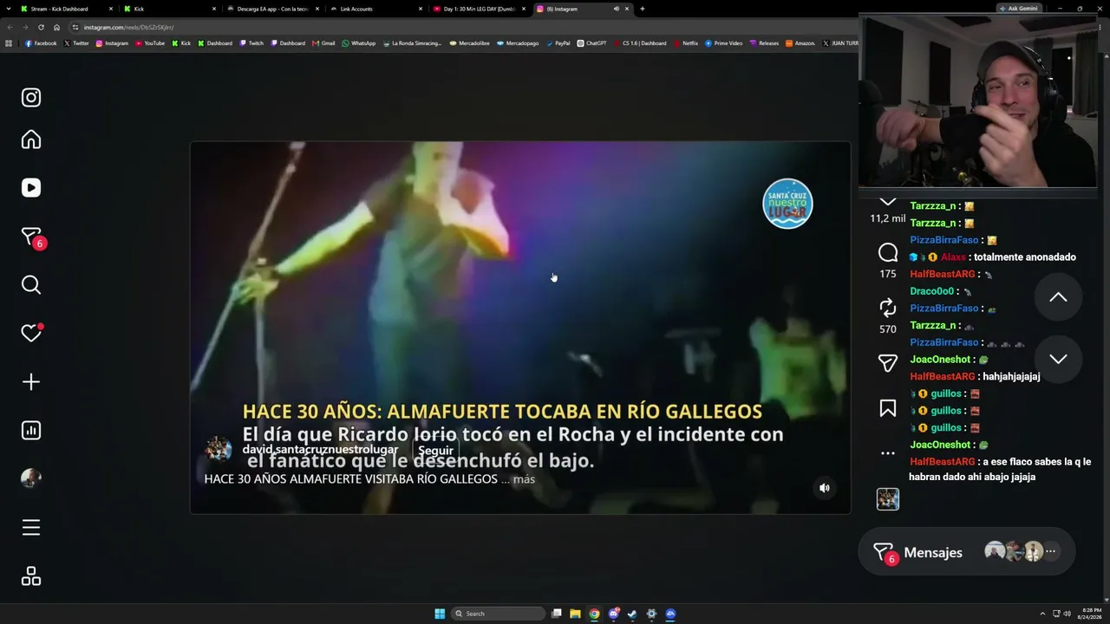Open Steam from the taskbar
Viewport: 1110px width, 624px height.
pos(632,614)
